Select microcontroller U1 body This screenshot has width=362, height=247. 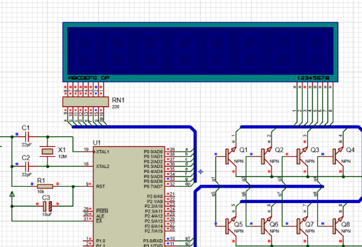point(129,196)
